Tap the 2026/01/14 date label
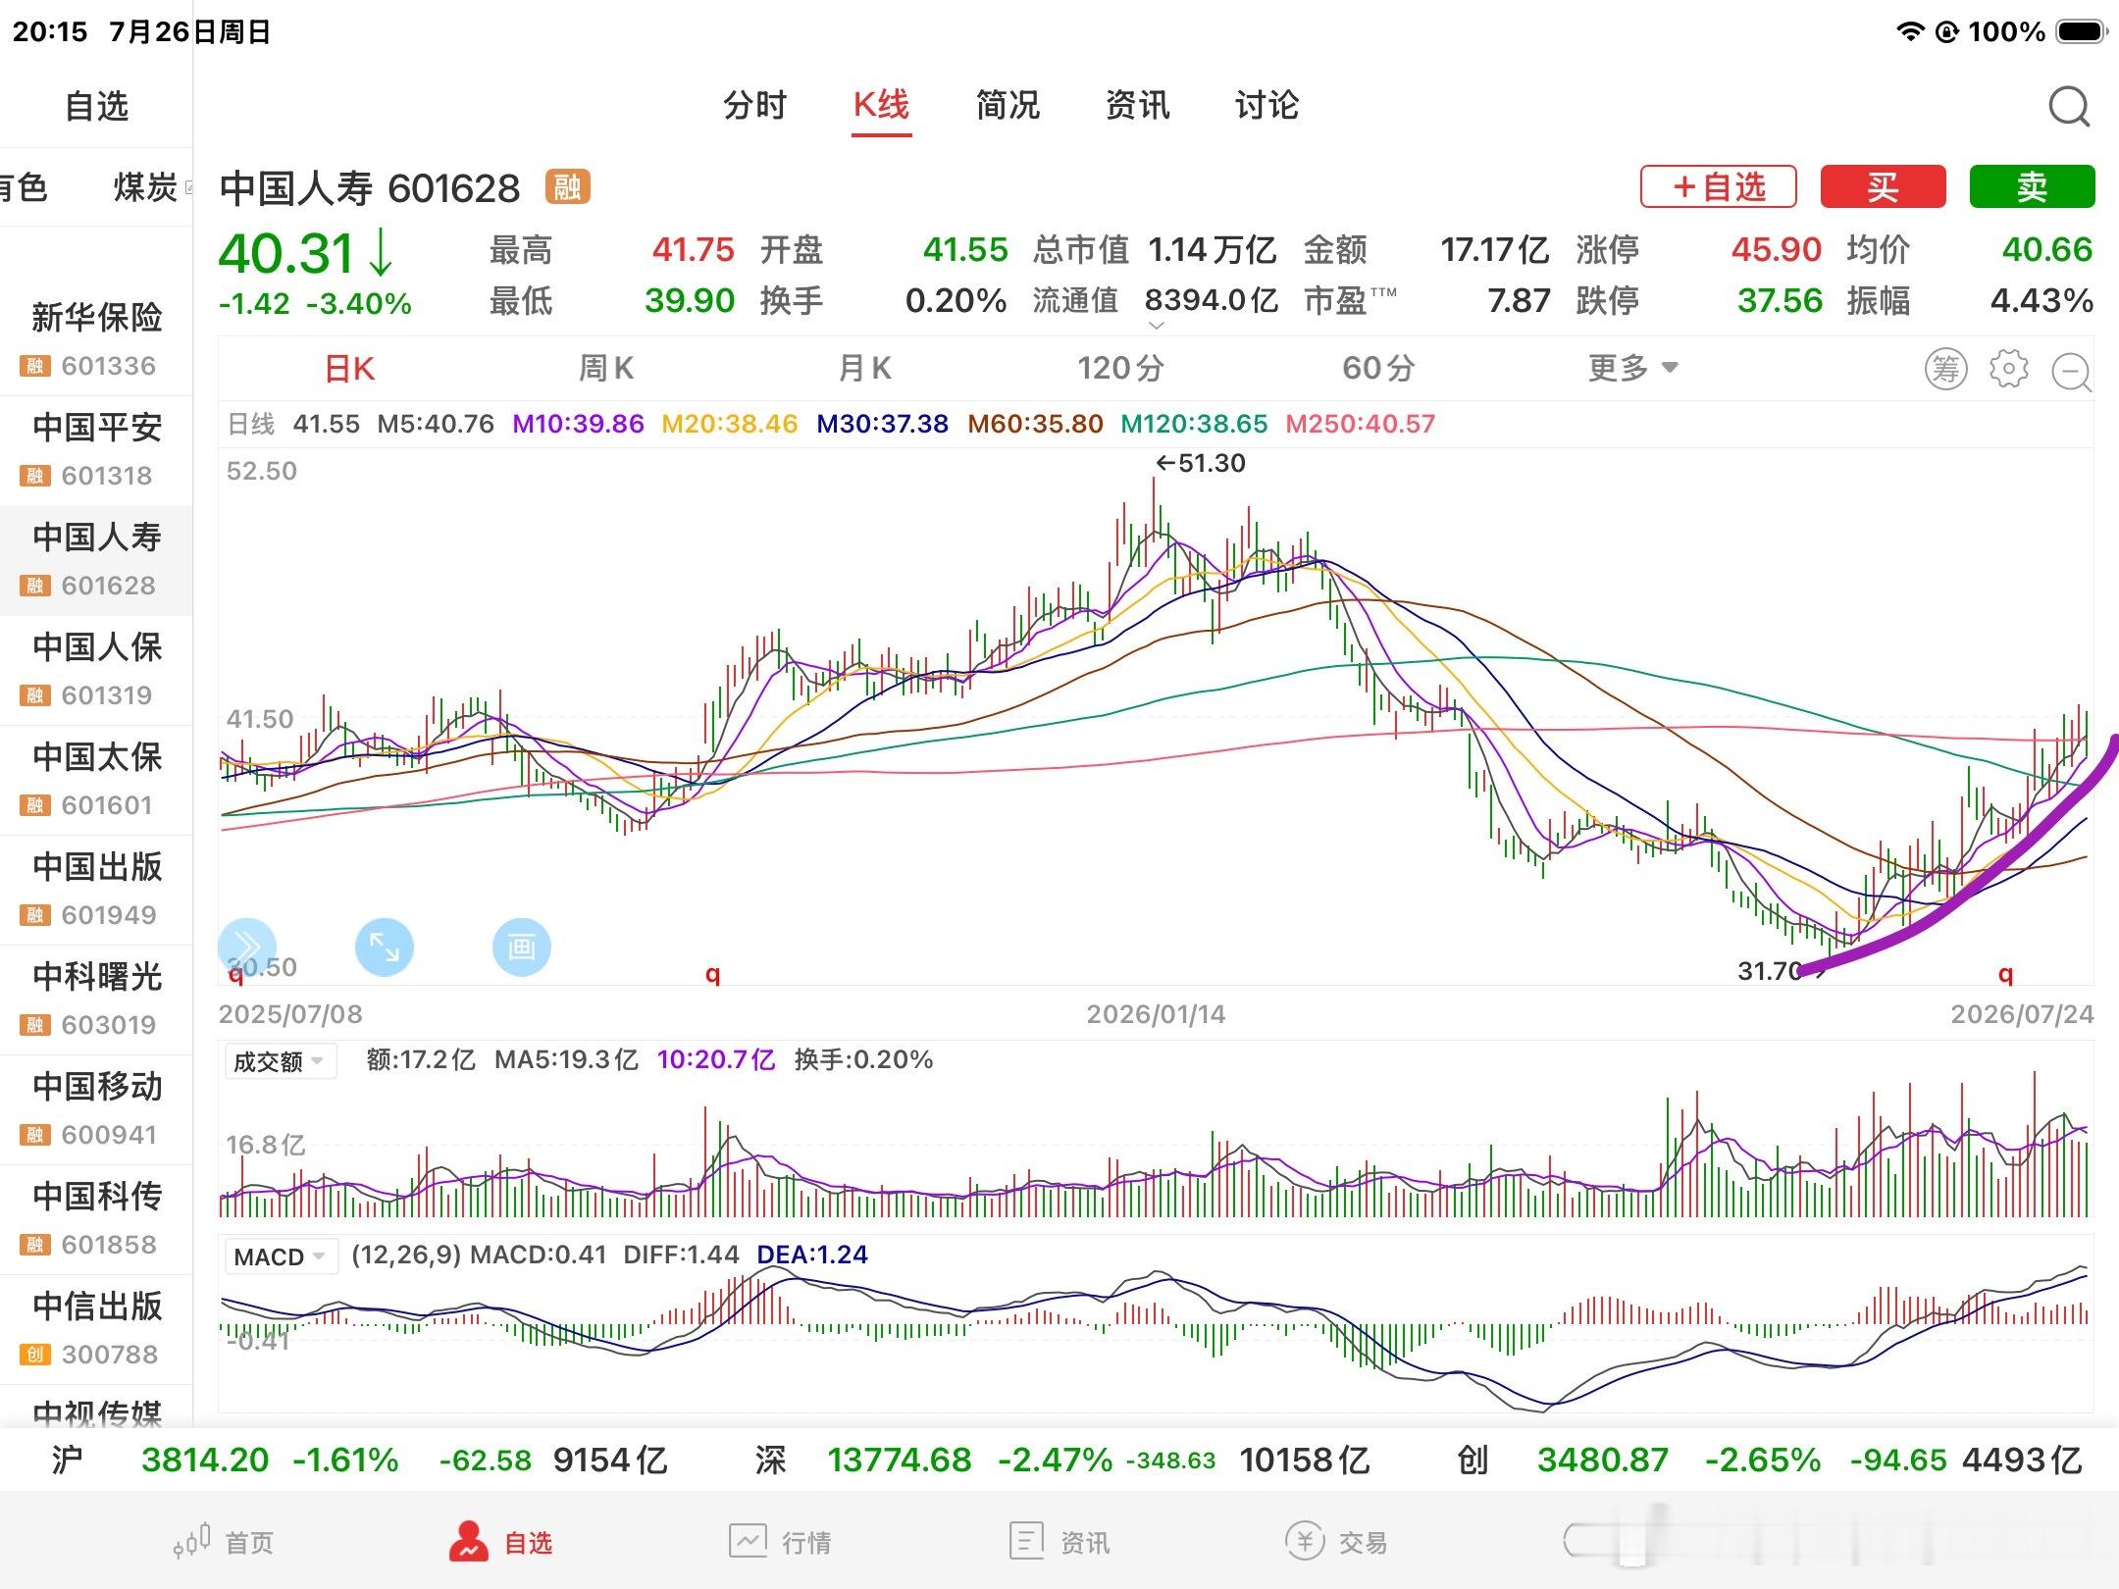The image size is (2119, 1589). click(1156, 1014)
